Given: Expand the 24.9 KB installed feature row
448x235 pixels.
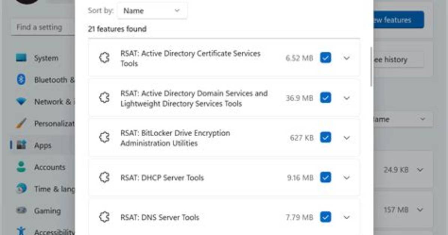Looking at the screenshot, I should coord(420,170).
